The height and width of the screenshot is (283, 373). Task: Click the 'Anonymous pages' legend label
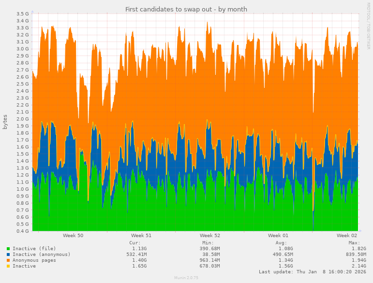point(34,260)
